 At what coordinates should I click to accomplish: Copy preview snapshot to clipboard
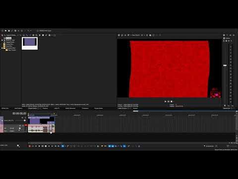(x=147, y=35)
